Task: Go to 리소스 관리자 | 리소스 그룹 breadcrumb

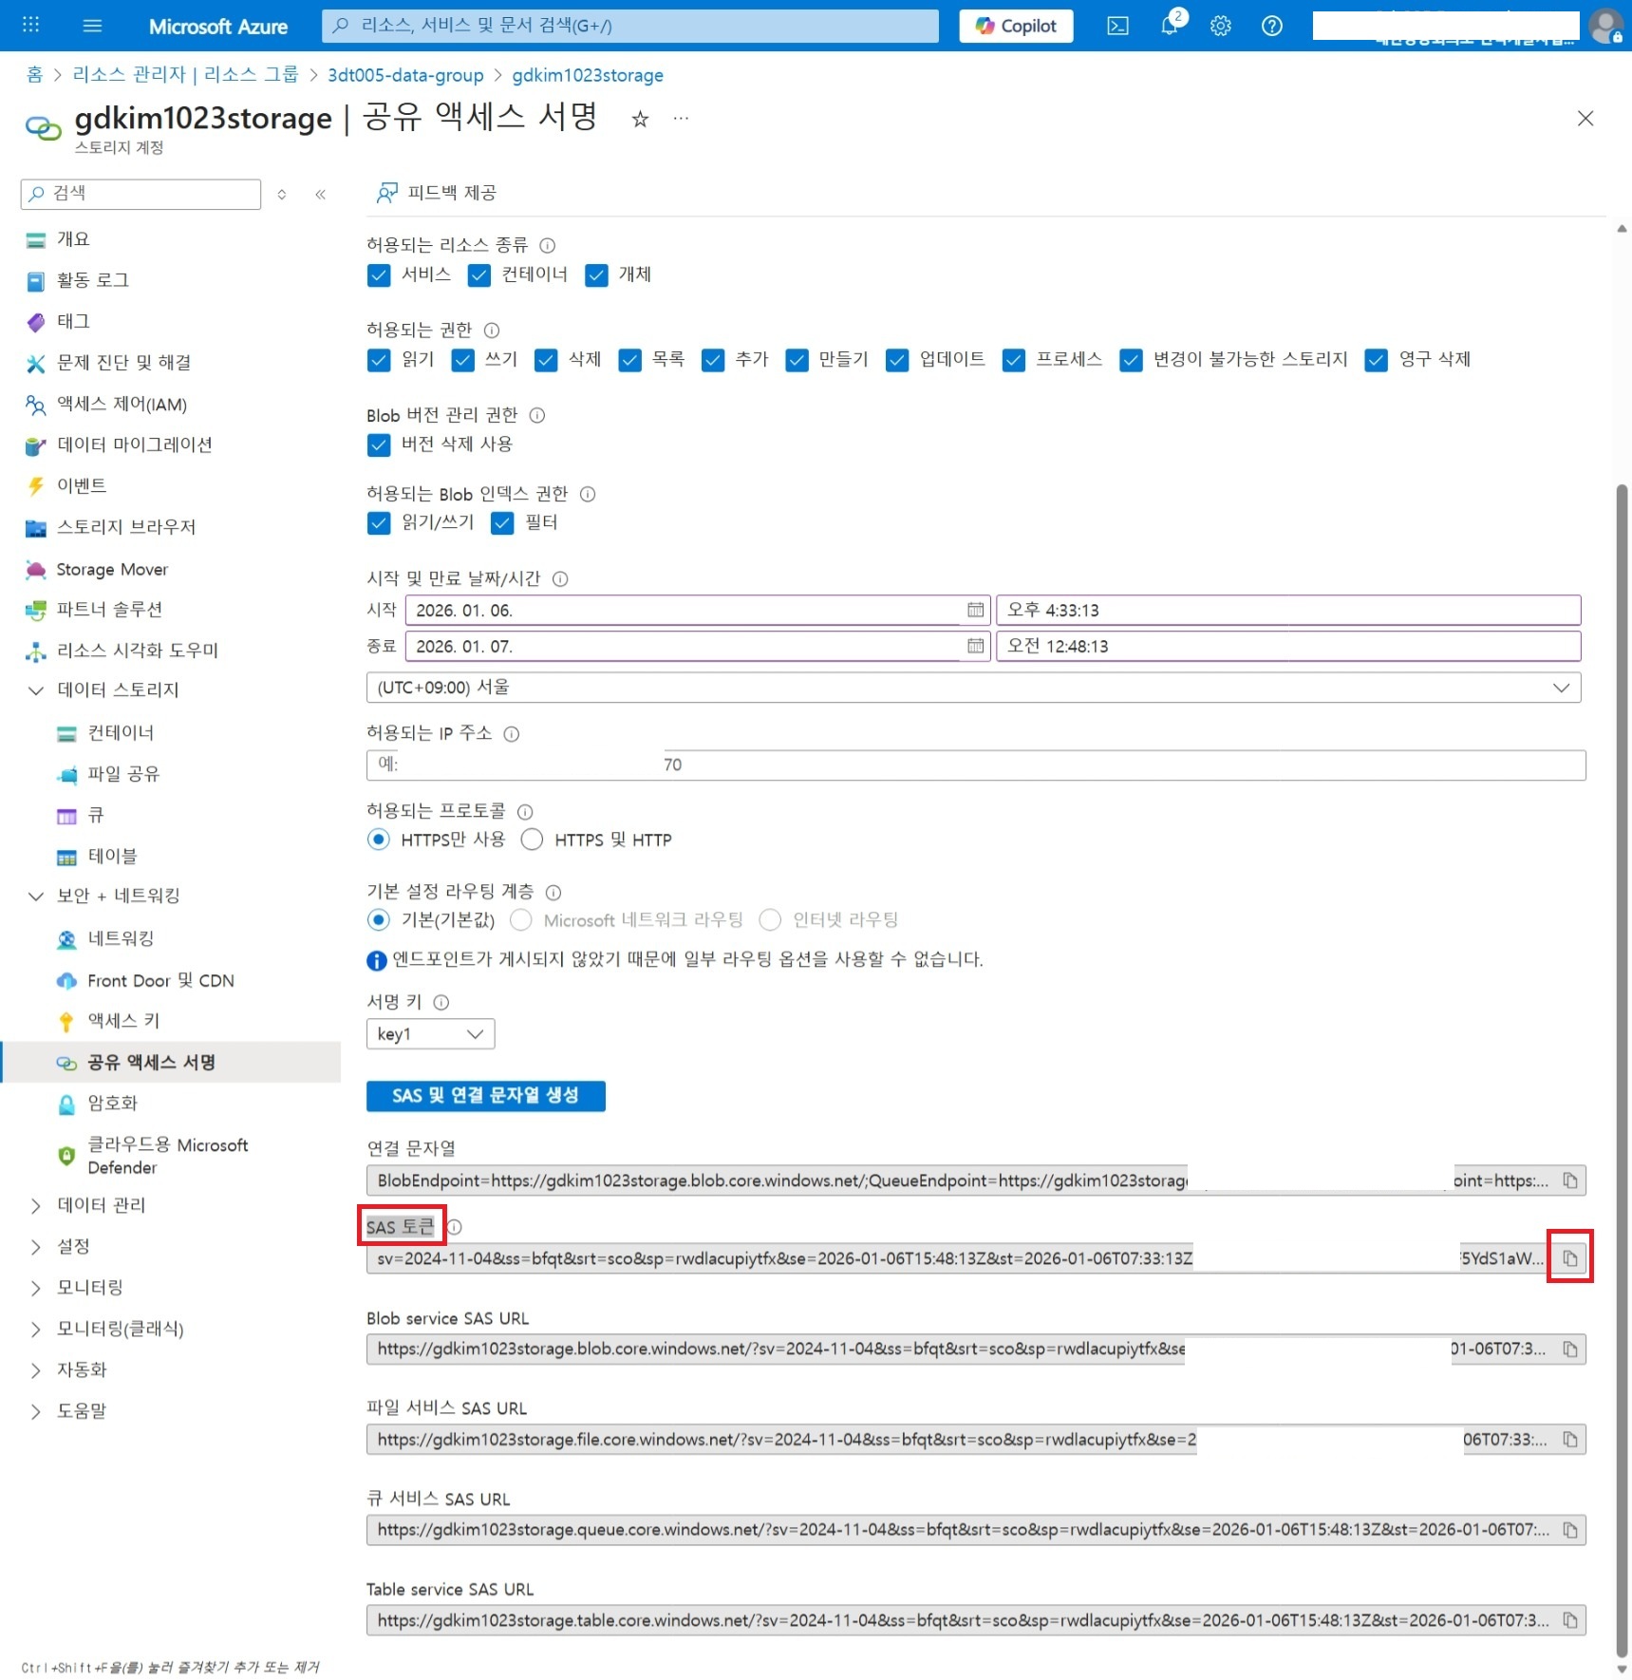Action: tap(185, 75)
